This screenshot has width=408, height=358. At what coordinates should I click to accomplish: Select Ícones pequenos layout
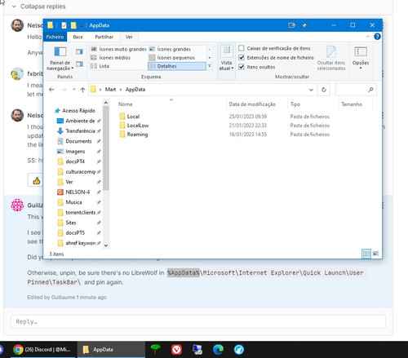tap(172, 58)
